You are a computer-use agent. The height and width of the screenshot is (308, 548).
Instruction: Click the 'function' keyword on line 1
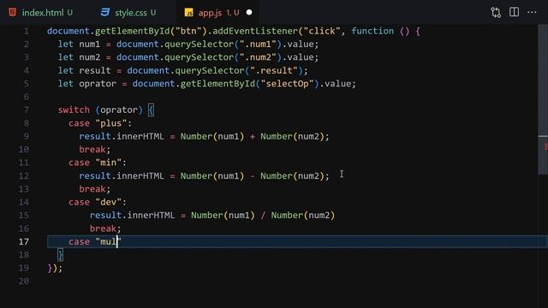(372, 31)
